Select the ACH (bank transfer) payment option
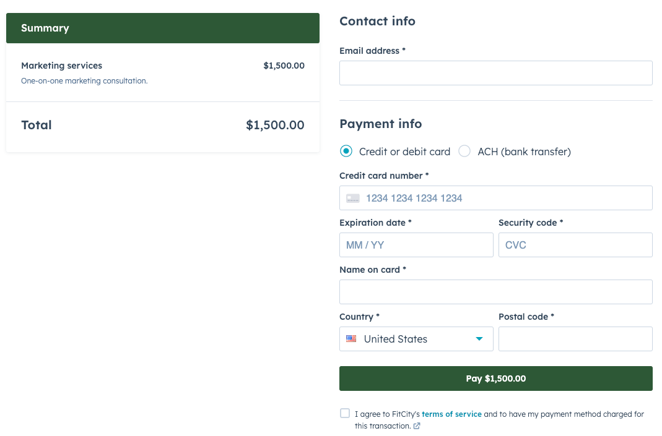Viewport: 662px width, 436px height. tap(464, 151)
